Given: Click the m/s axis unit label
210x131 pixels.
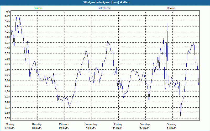Looking at the screenshot, I should pos(8,12).
